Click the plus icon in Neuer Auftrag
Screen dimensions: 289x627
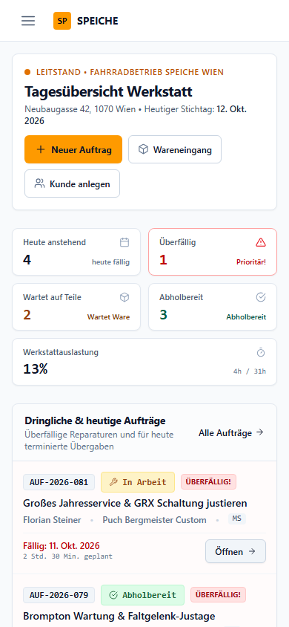pos(40,149)
